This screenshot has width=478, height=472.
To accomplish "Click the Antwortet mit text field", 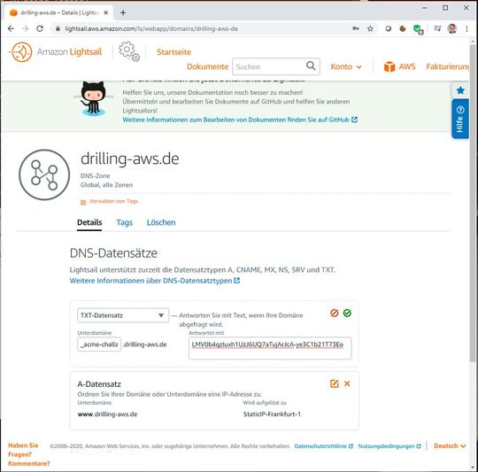I will click(270, 348).
